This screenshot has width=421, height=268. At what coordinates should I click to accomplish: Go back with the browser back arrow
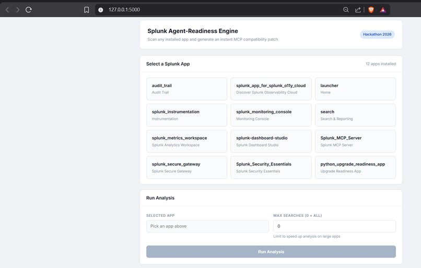[7, 10]
